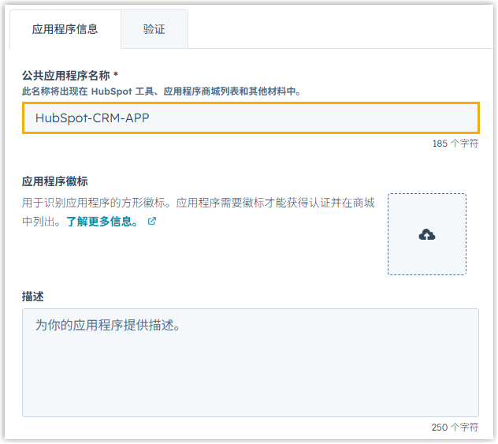The image size is (498, 444).
Task: Click the 应用程序徽标 section heading
Action: (54, 181)
